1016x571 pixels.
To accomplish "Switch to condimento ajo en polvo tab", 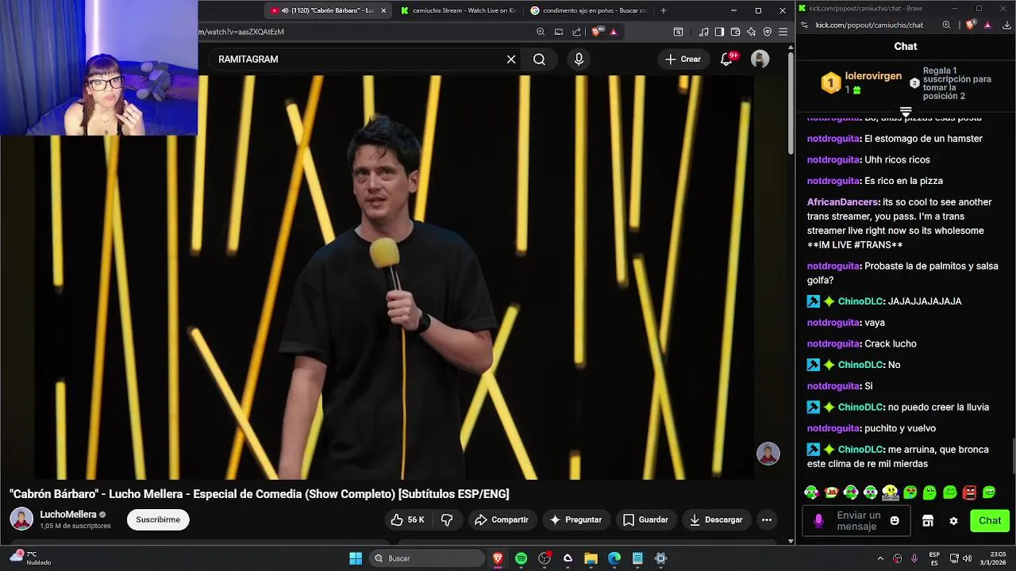I will tap(588, 10).
